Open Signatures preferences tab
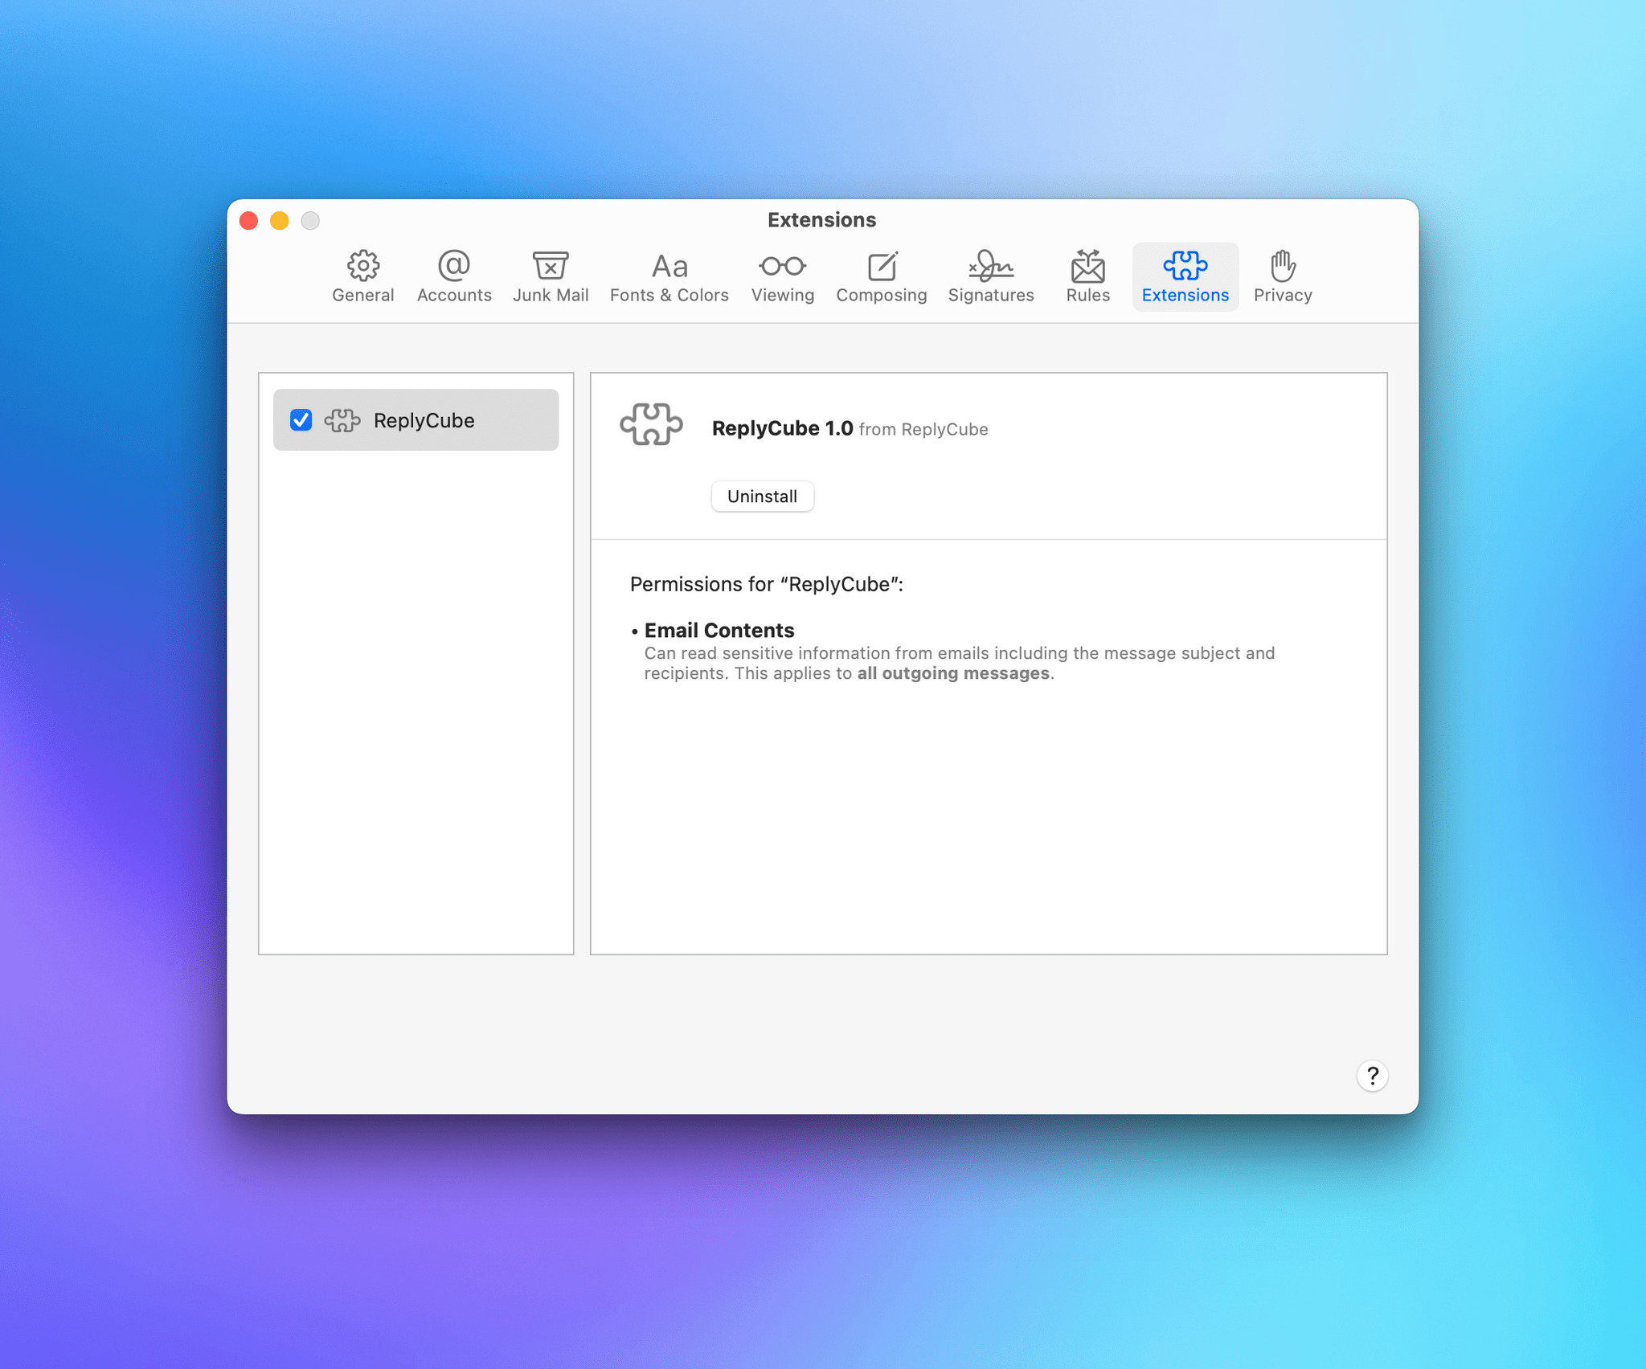This screenshot has height=1369, width=1646. coord(990,276)
